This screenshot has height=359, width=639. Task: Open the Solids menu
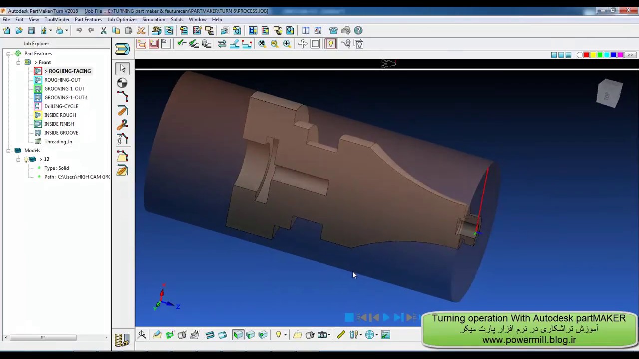(177, 20)
